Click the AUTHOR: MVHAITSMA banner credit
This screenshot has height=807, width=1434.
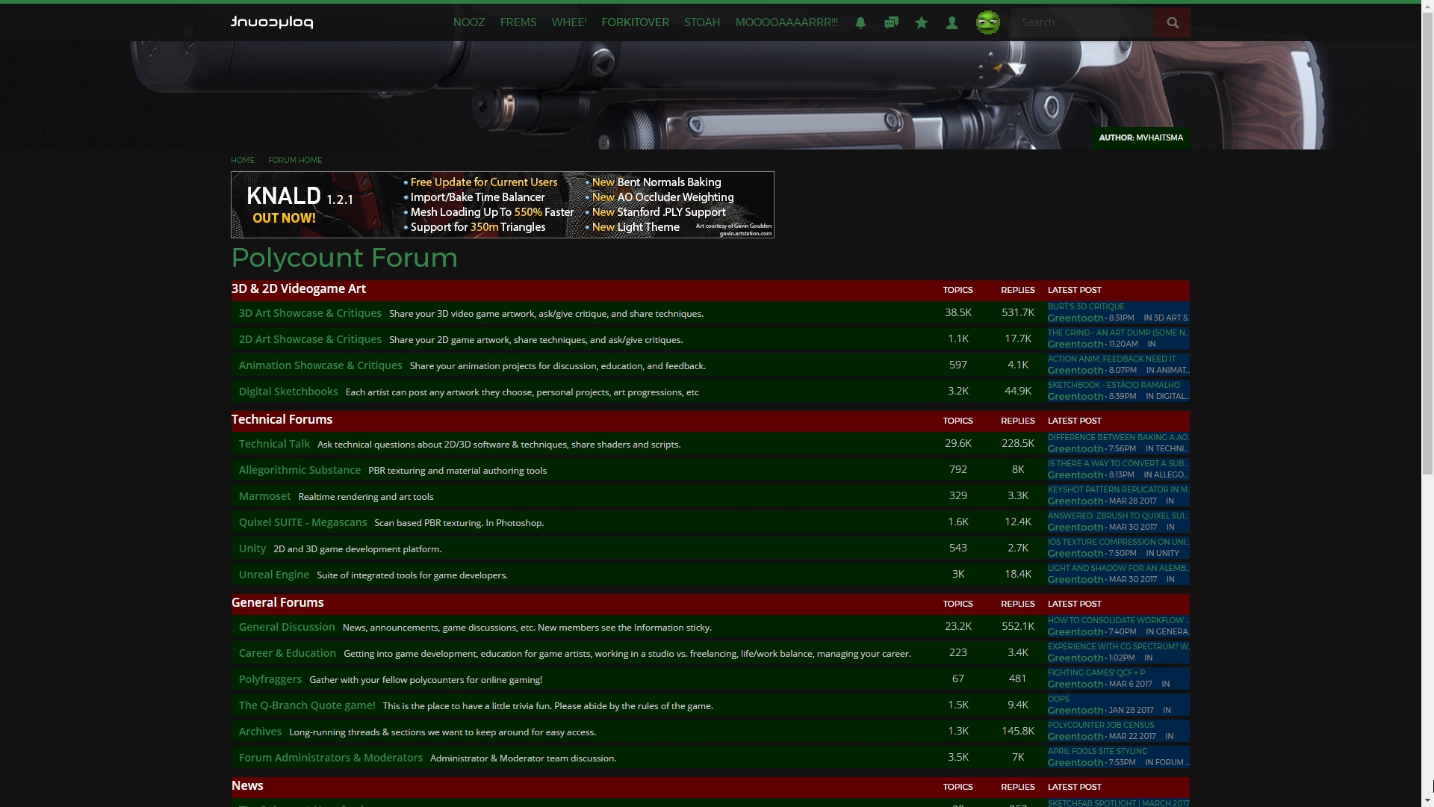(x=1140, y=137)
